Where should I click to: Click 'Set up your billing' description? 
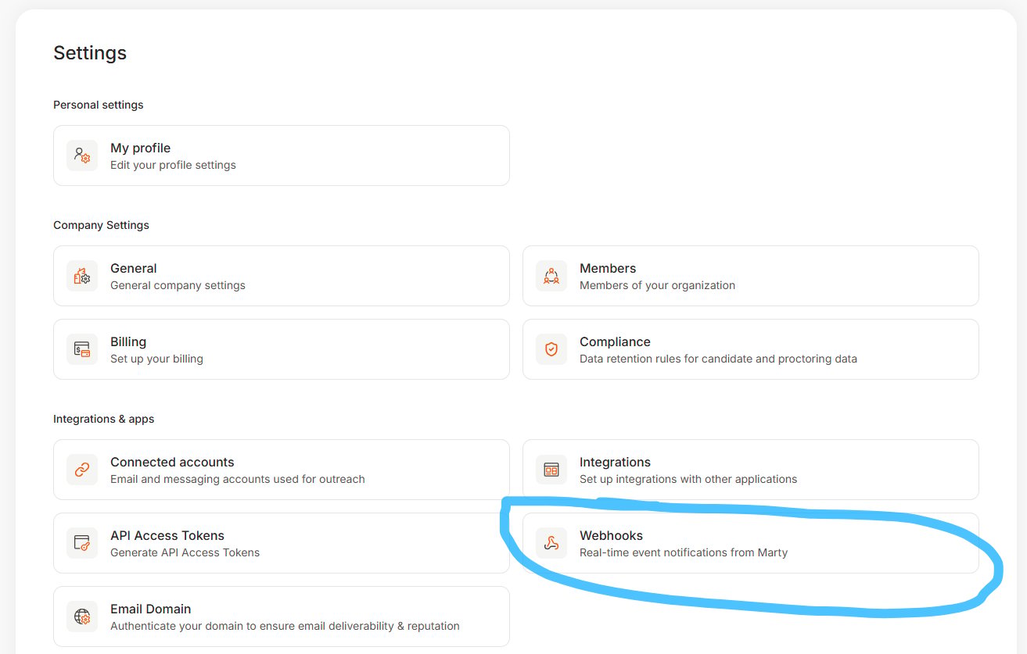pos(156,359)
